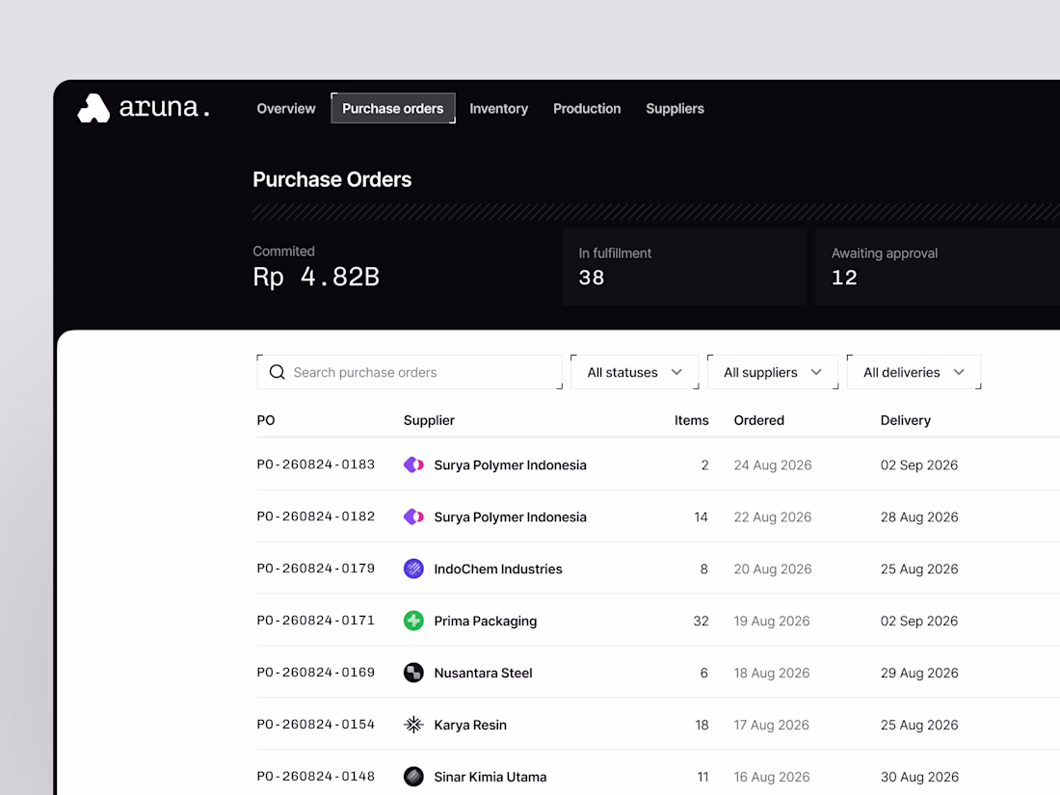Sort by the Delivery column header
Viewport: 1060px width, 795px height.
pos(905,420)
